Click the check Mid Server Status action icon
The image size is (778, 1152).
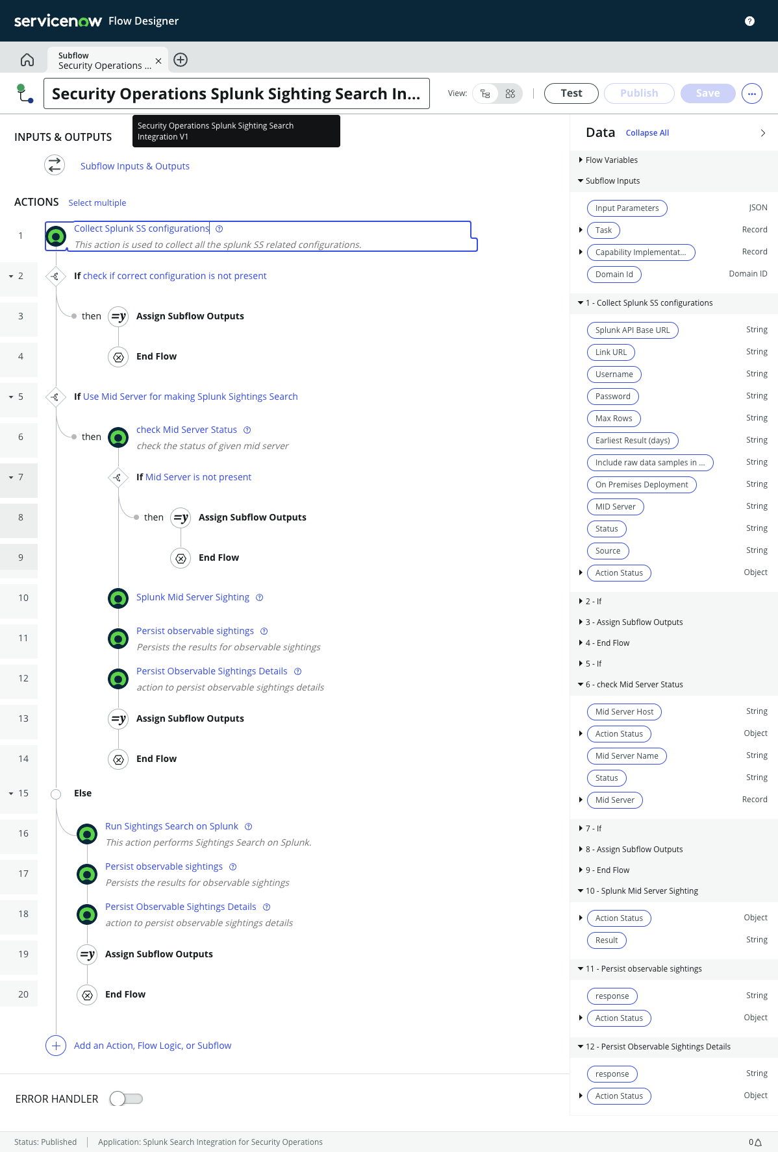coord(118,437)
